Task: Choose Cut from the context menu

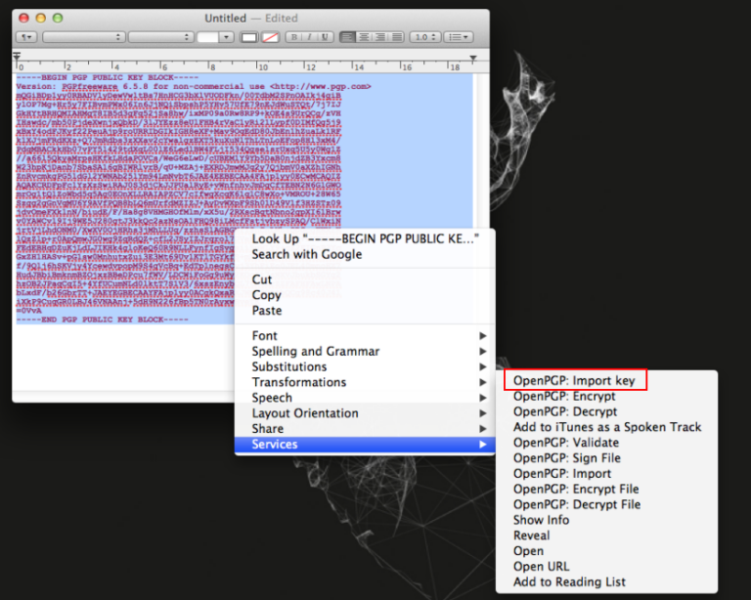Action: tap(365, 279)
